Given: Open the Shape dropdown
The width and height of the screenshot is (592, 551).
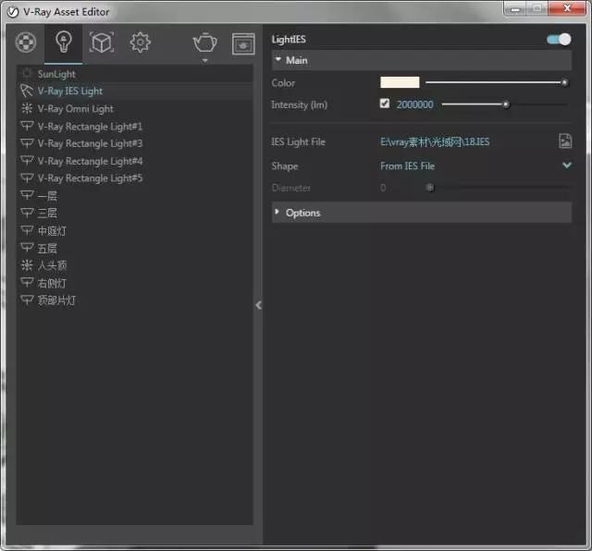Looking at the screenshot, I should click(x=475, y=166).
